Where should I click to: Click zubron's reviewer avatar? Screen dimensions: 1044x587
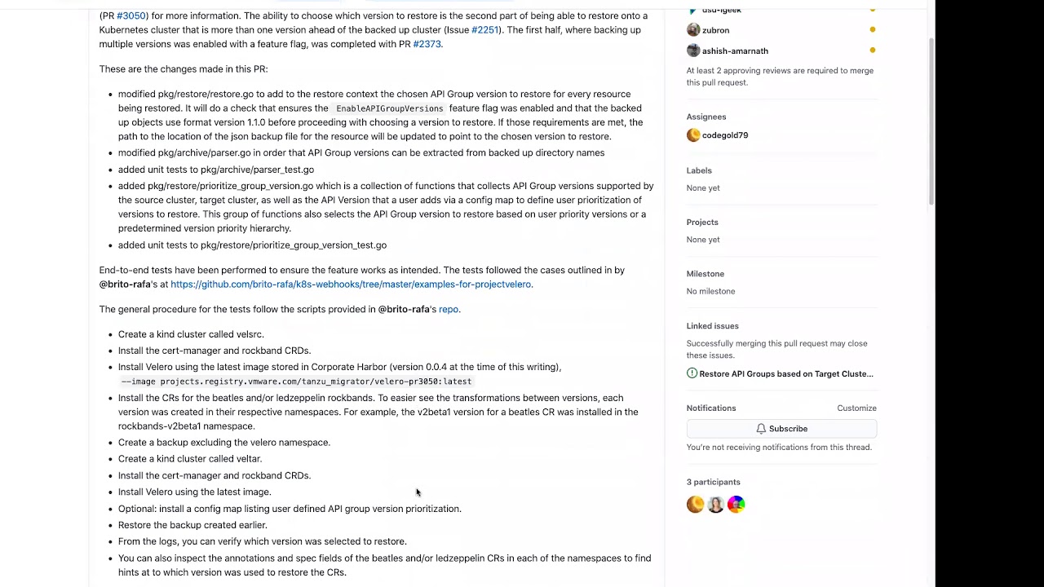tap(693, 30)
